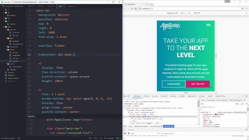
Task: Open the Audits tab in DevTools
Action: coord(210,96)
